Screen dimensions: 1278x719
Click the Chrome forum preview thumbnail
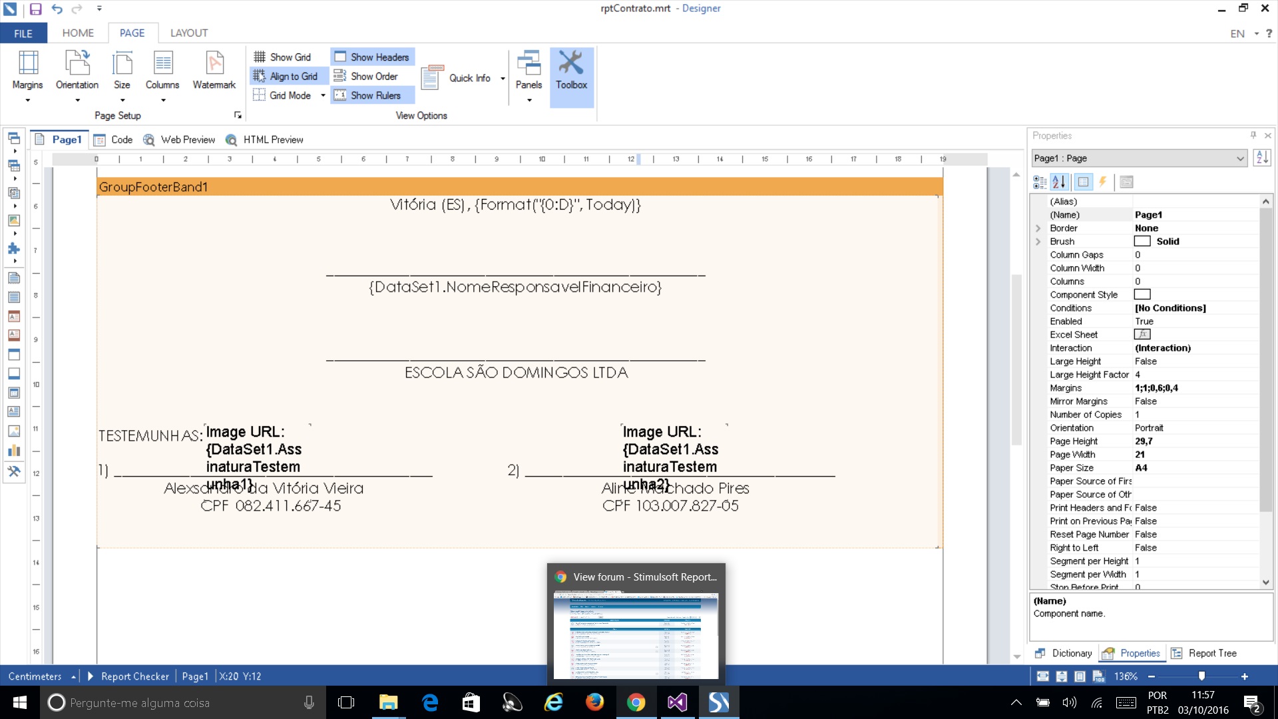636,636
